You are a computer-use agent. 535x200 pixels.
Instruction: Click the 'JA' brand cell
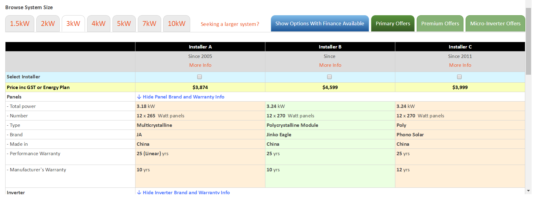200,134
